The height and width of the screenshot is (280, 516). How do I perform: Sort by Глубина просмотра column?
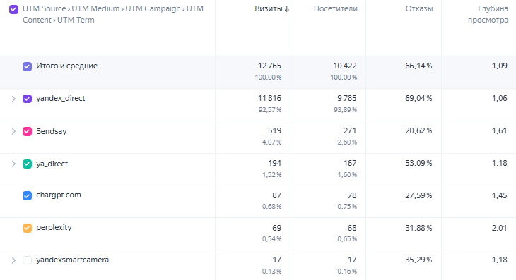[488, 14]
